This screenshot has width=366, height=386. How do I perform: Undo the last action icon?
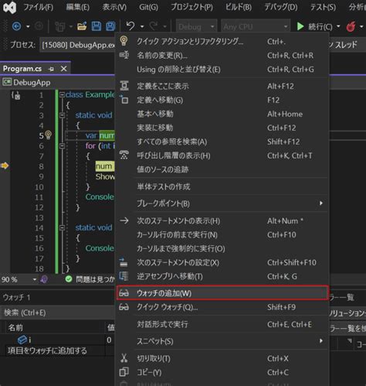click(x=130, y=26)
